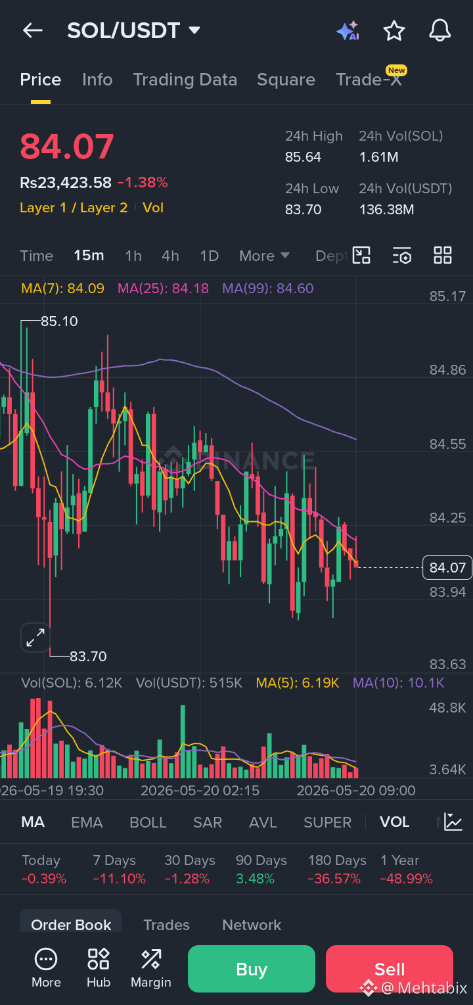Select the Time chart interval

[x=36, y=256]
